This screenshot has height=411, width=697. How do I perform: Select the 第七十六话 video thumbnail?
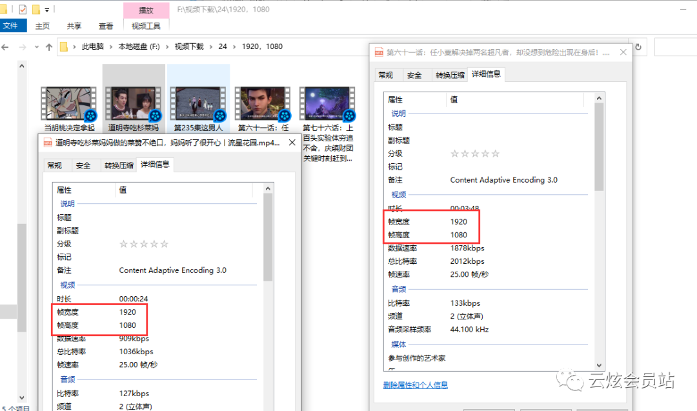[328, 103]
